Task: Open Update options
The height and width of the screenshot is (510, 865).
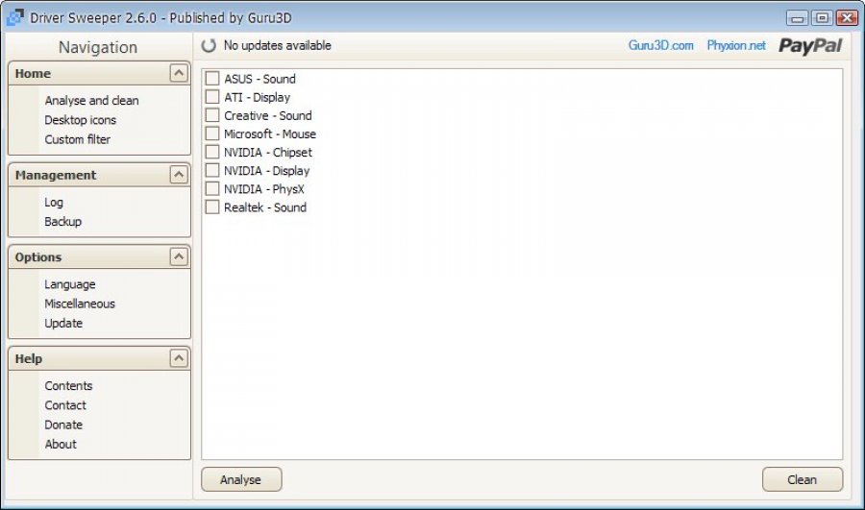Action: pyautogui.click(x=63, y=323)
